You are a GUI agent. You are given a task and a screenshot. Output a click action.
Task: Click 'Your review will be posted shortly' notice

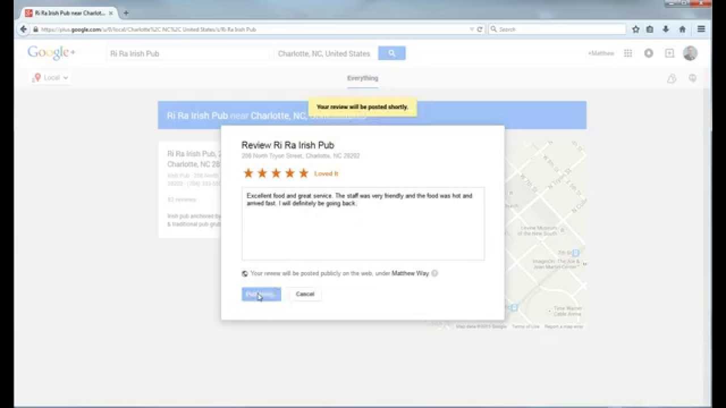tap(362, 107)
